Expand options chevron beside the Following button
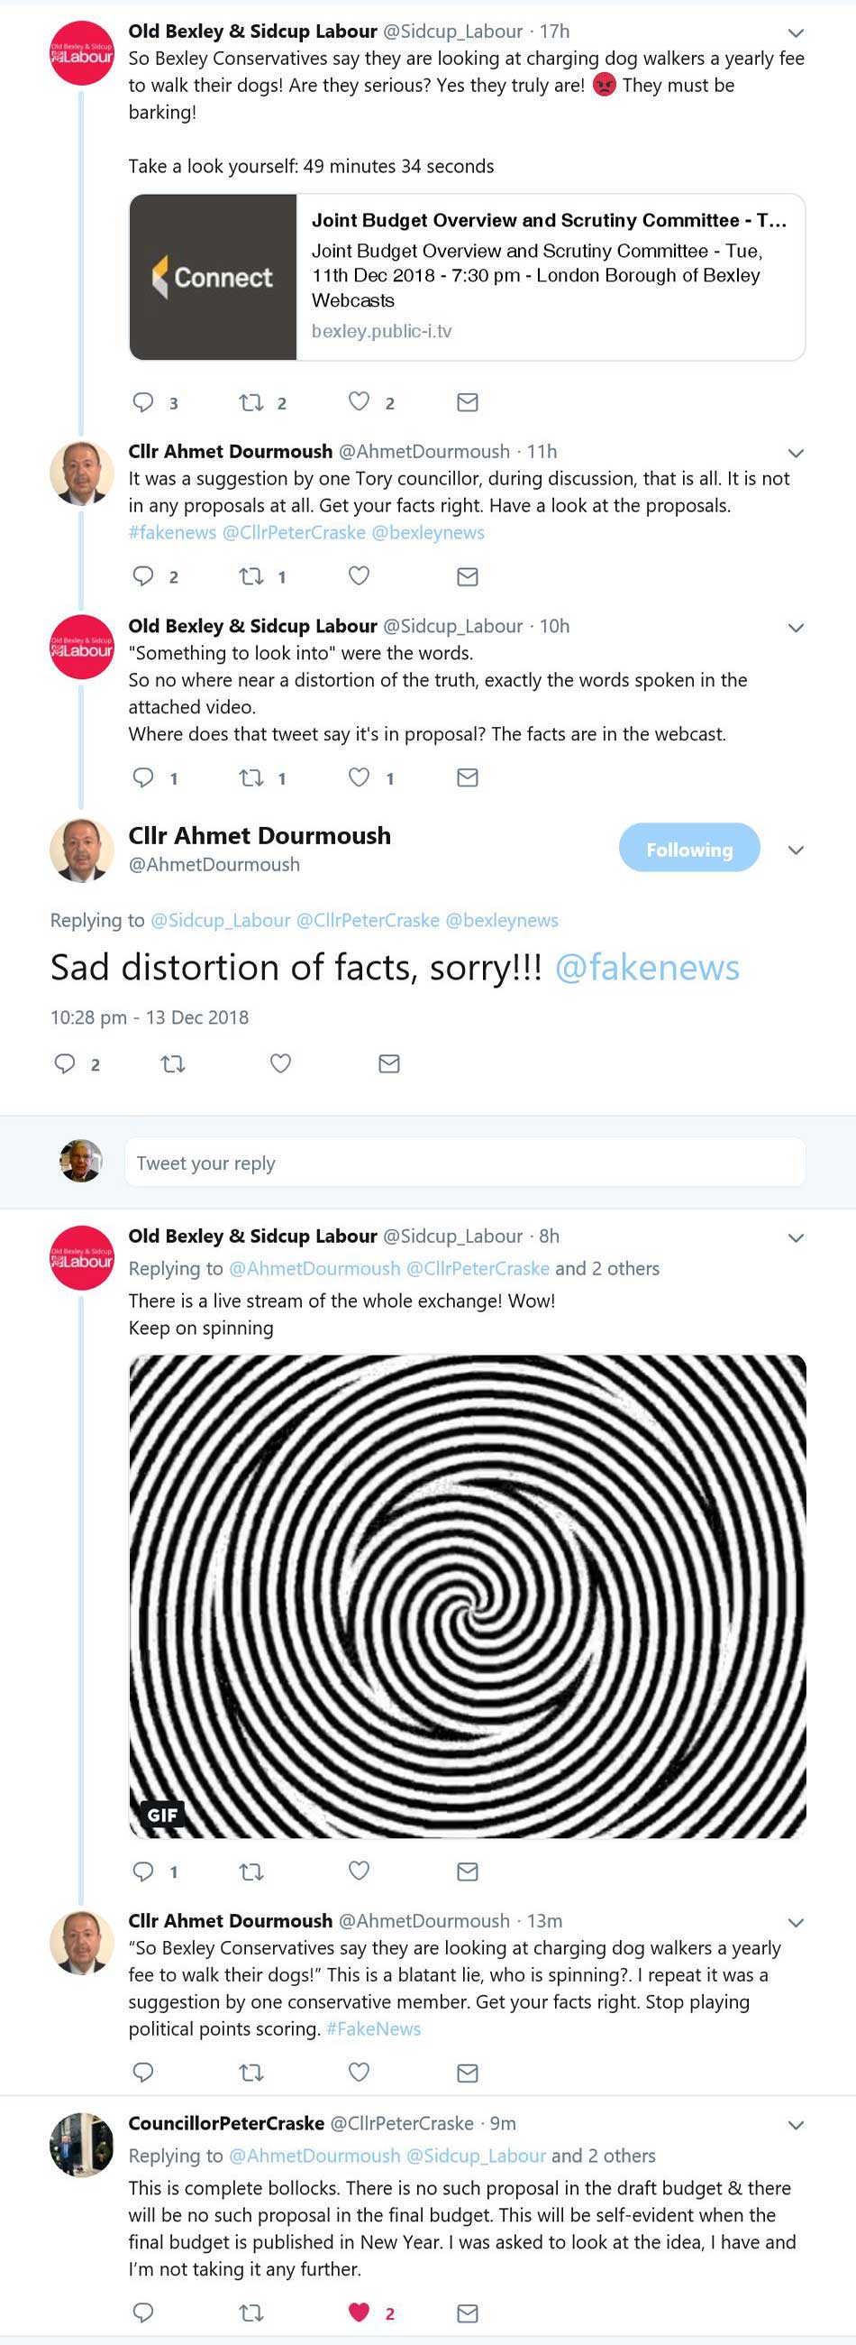Image resolution: width=856 pixels, height=2345 pixels. [796, 850]
